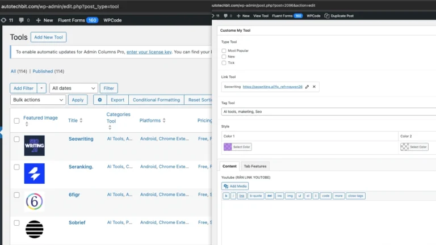The height and width of the screenshot is (245, 436).
Task: Click the Duplicate Post icon in admin bar
Action: (x=326, y=16)
